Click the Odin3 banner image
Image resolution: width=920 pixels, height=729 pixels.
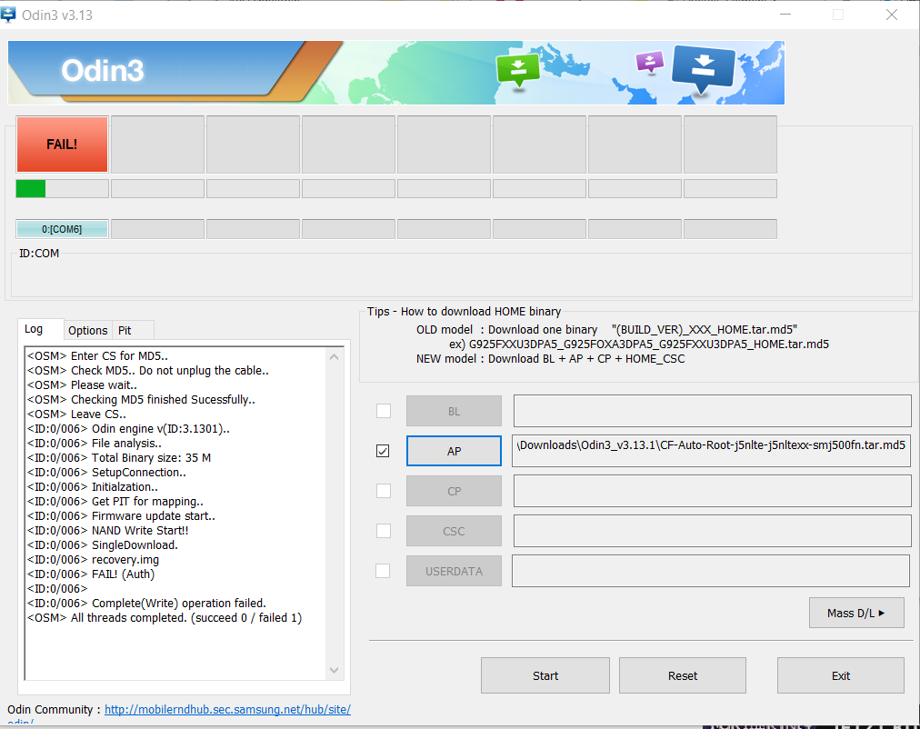click(396, 73)
